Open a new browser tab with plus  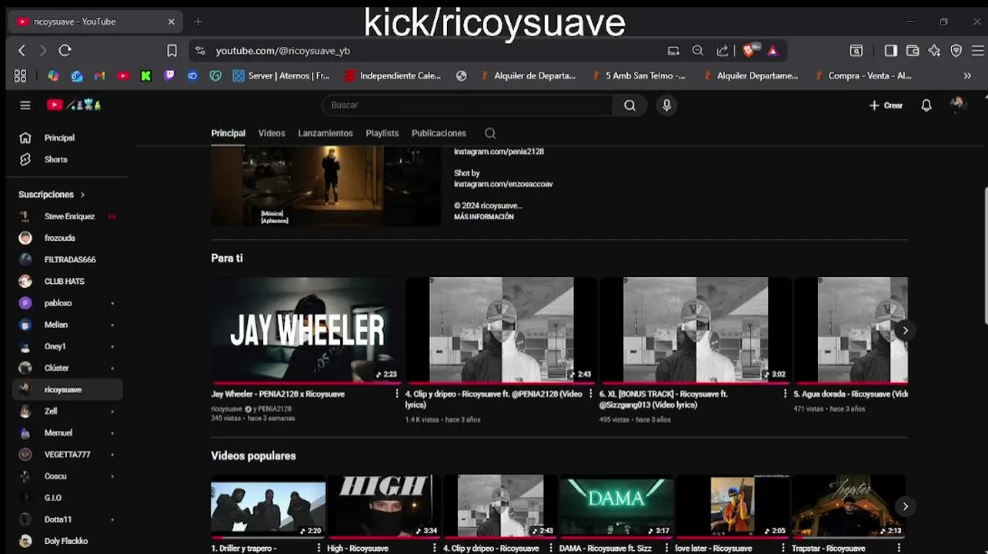(198, 22)
